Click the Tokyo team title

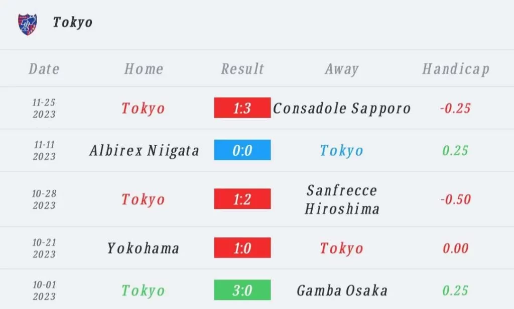point(73,23)
